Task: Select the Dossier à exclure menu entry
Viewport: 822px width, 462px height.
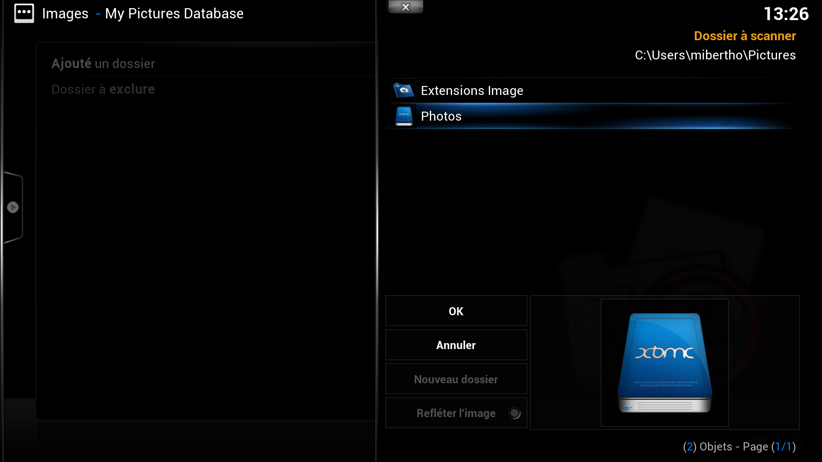Action: pyautogui.click(x=103, y=89)
